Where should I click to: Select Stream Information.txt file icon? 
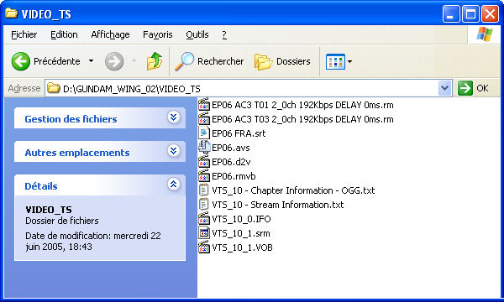click(204, 204)
